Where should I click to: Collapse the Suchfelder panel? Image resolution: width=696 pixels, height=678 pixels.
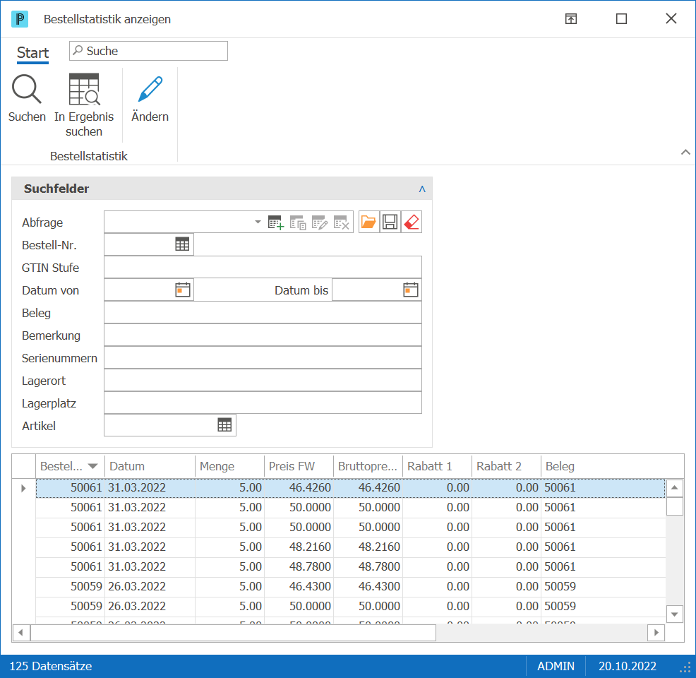(x=422, y=189)
